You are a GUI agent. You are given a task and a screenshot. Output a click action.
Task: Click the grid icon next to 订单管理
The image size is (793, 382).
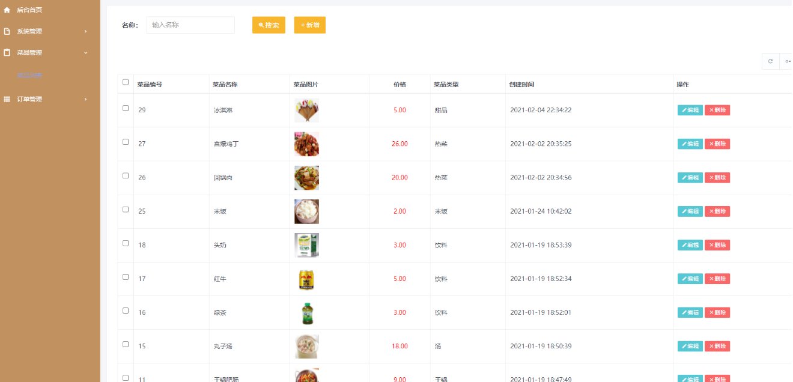(7, 99)
